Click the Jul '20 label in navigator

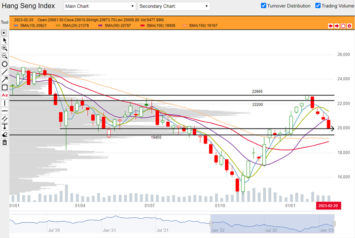point(54,230)
